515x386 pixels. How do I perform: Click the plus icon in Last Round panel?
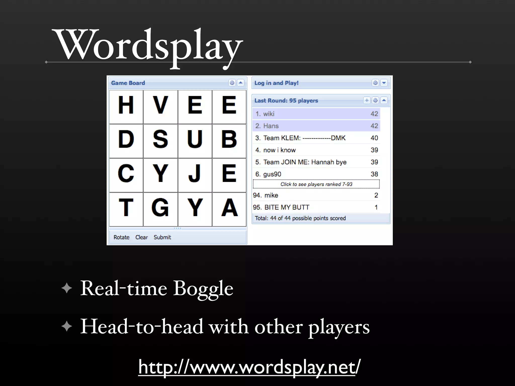point(367,100)
